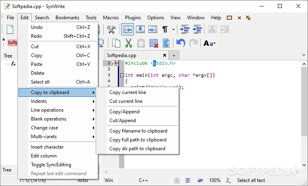Select Copy dir path to clipboard
308x186 pixels.
[138, 149]
